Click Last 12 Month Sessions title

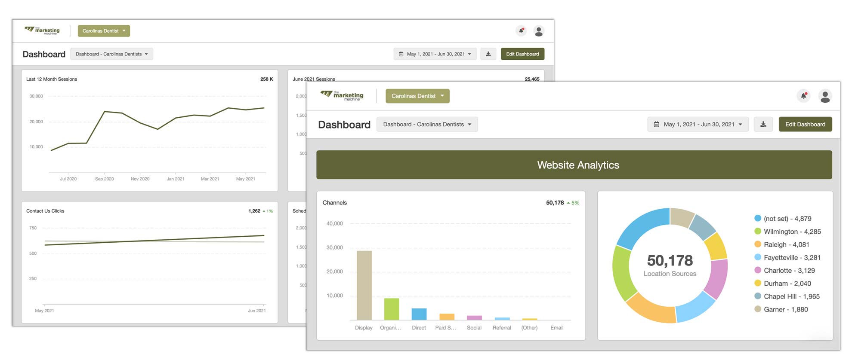pyautogui.click(x=52, y=79)
